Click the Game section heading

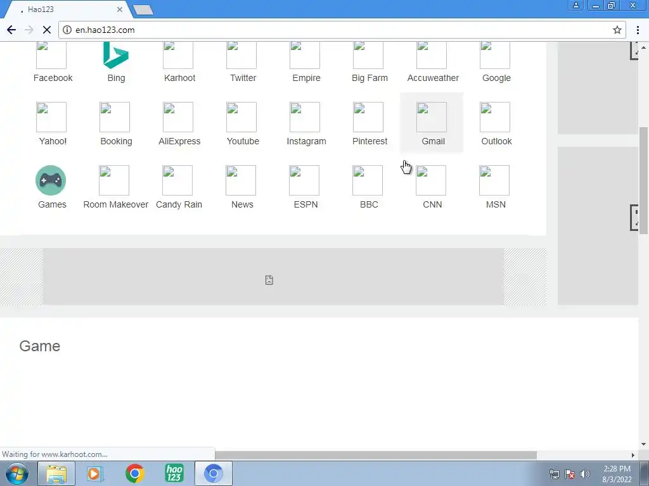40,346
